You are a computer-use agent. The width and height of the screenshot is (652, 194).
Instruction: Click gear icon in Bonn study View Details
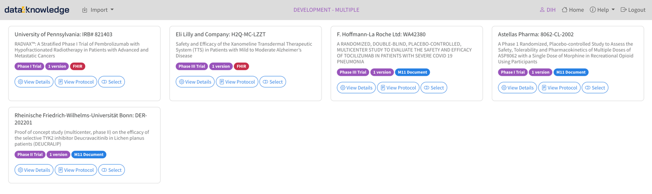(x=20, y=170)
